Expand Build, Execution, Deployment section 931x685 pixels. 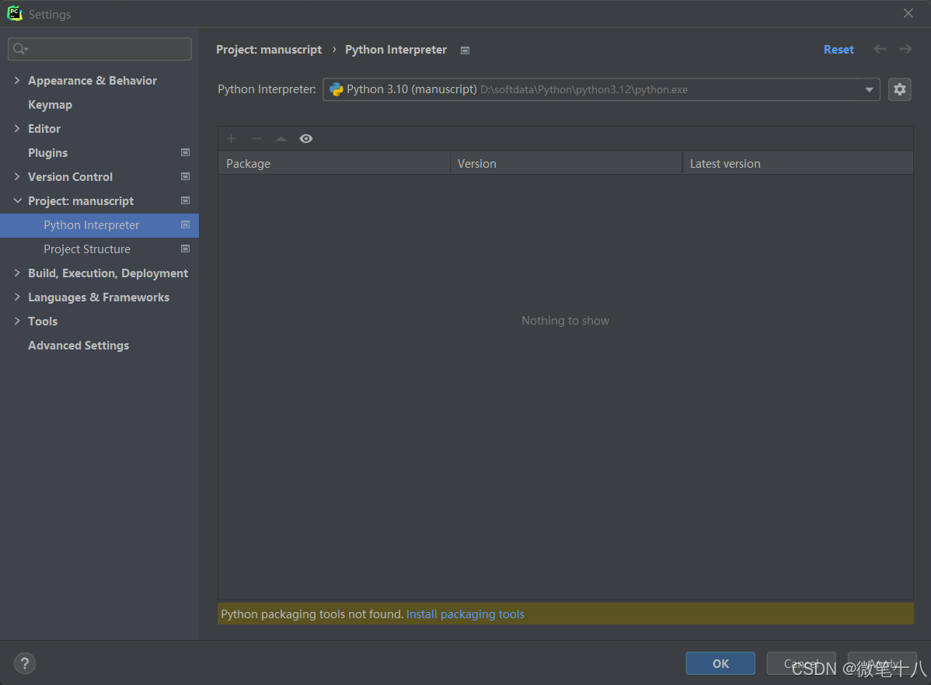click(x=17, y=273)
